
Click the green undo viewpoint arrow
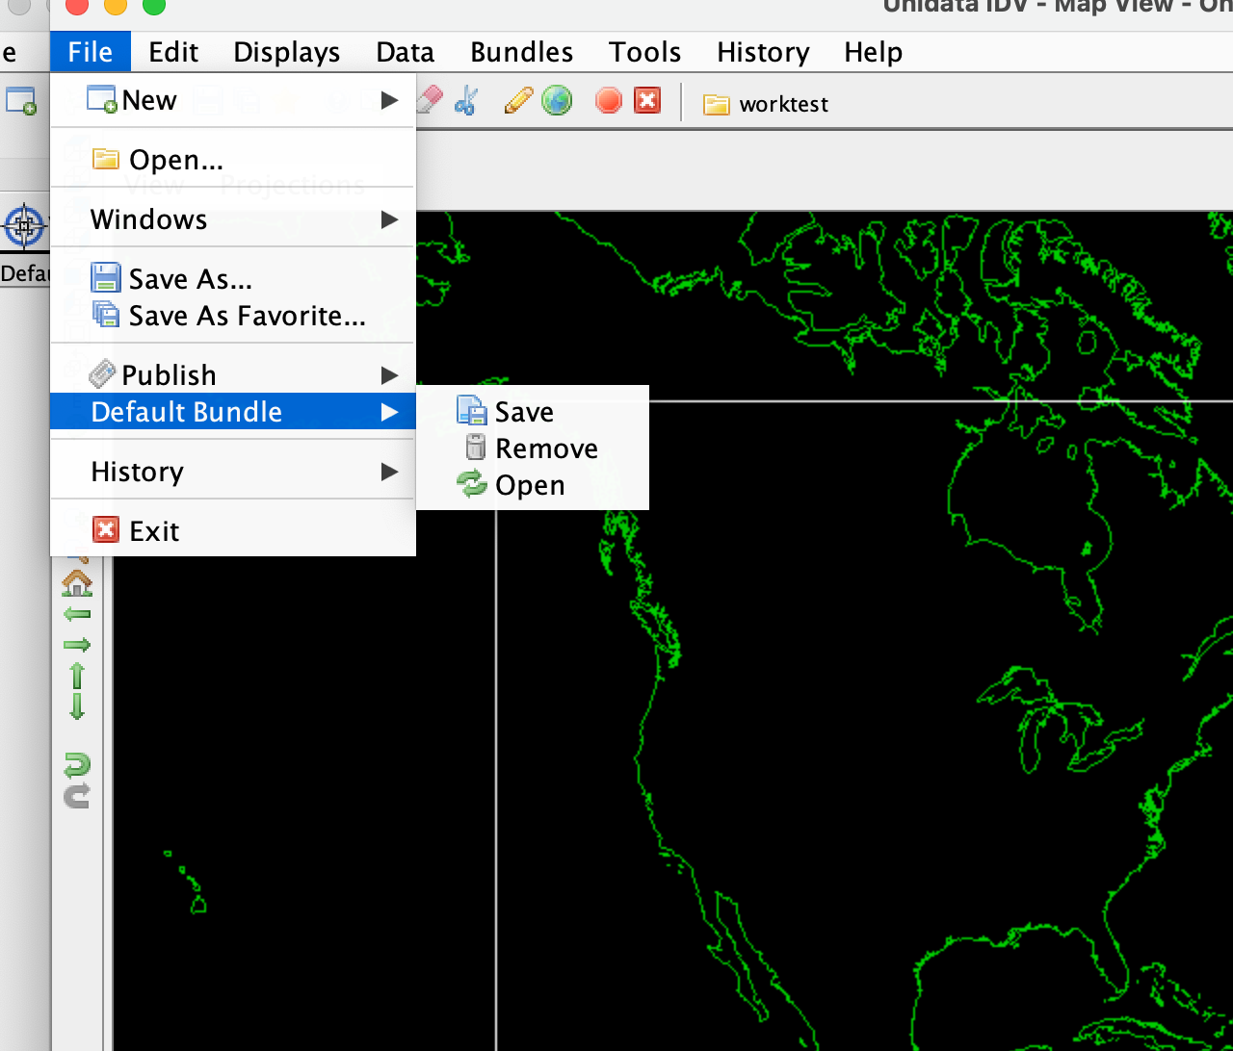click(77, 764)
